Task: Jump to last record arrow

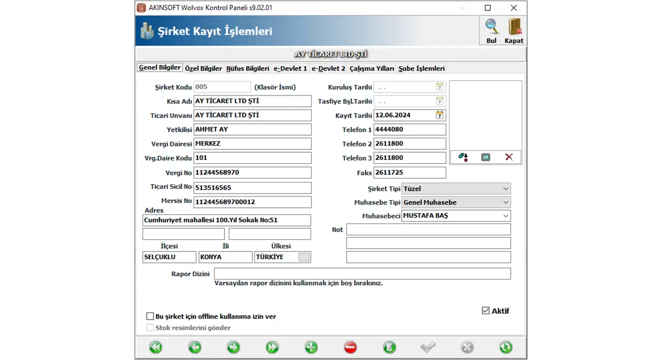Action: point(273,347)
